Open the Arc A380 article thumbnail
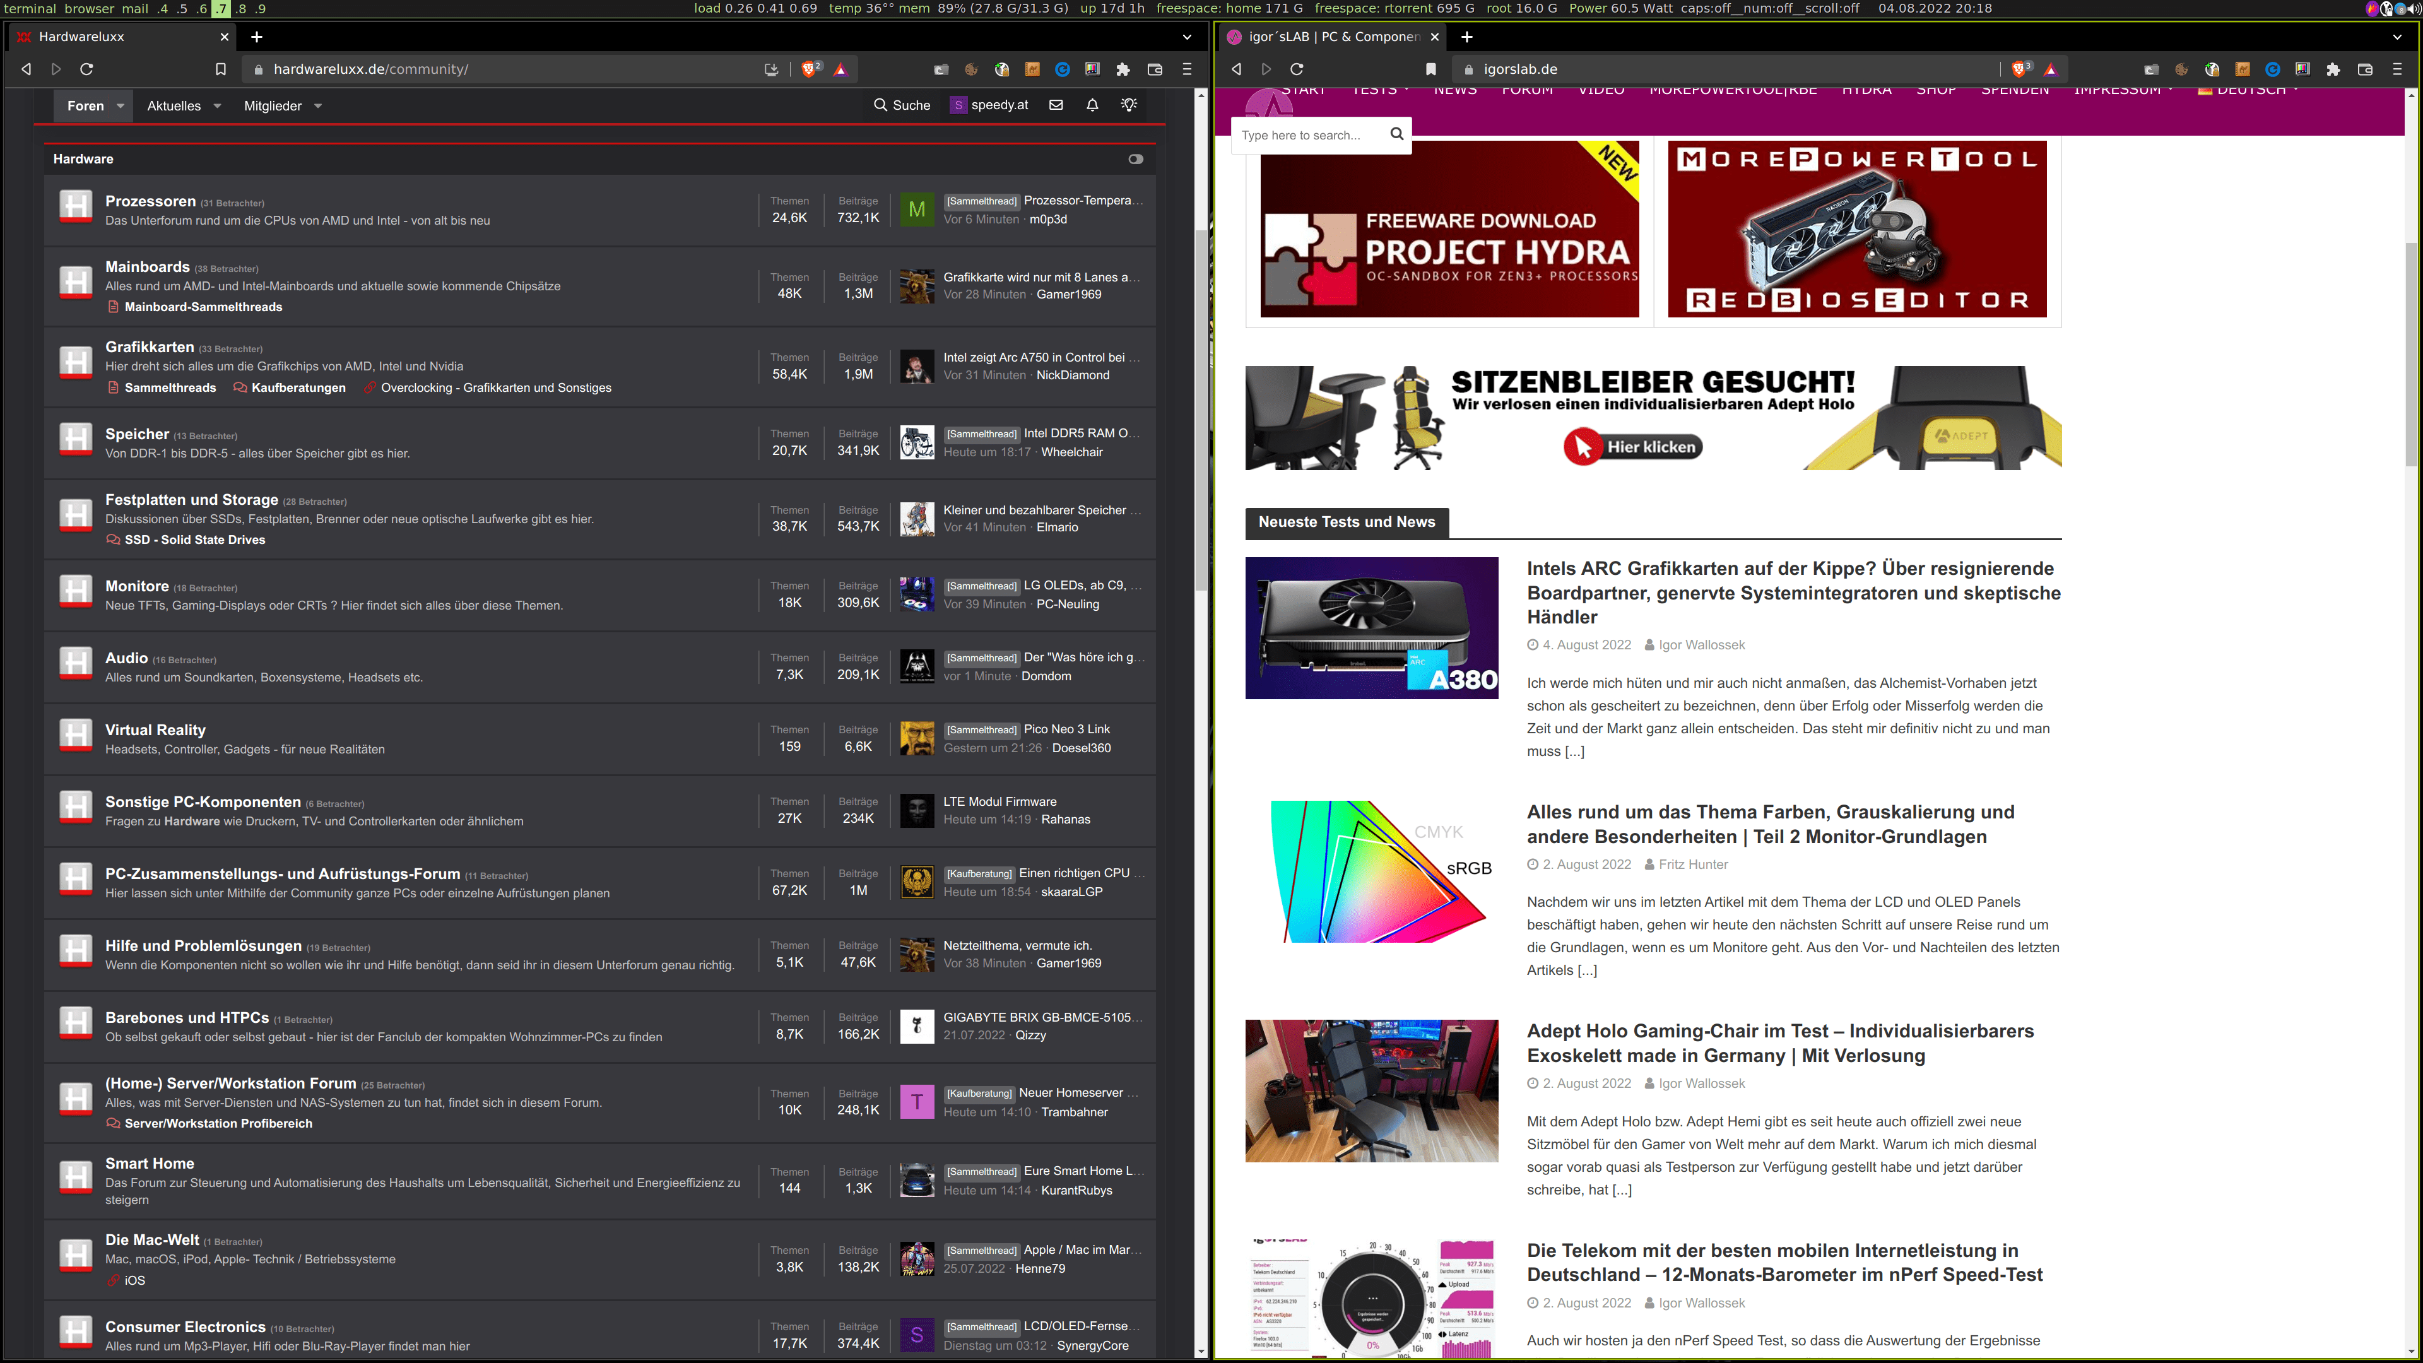This screenshot has height=1363, width=2423. [1371, 627]
